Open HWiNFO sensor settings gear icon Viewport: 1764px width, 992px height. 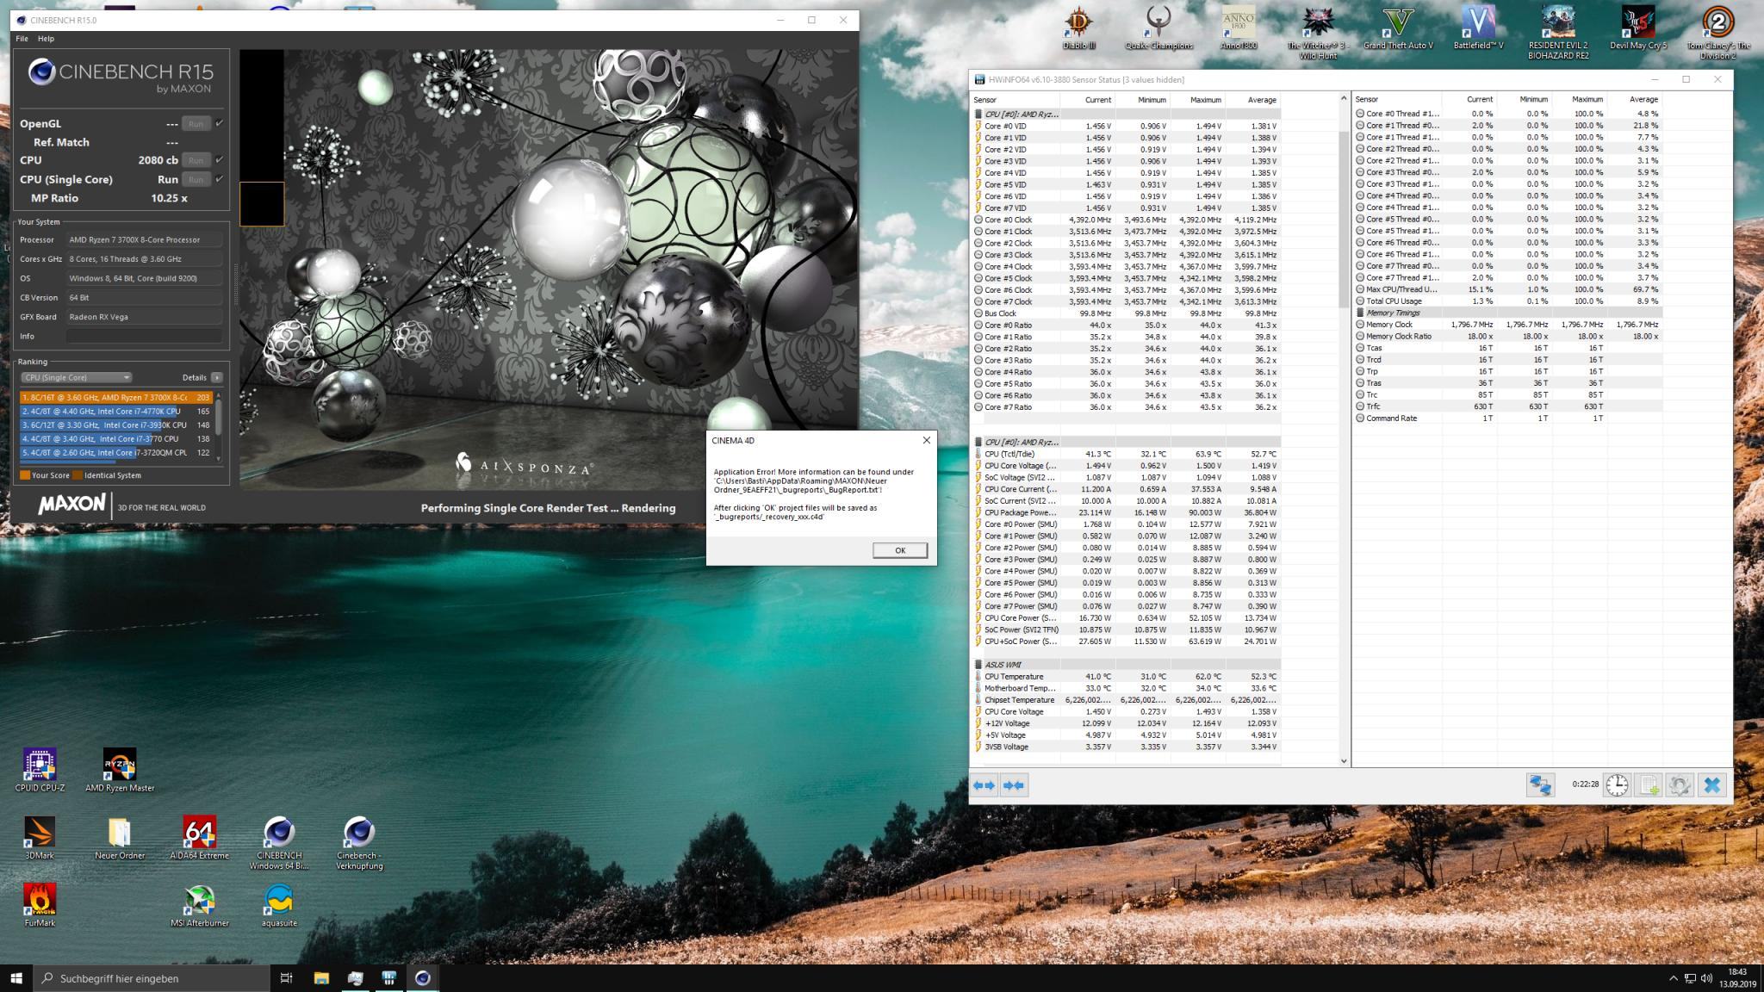1679,785
